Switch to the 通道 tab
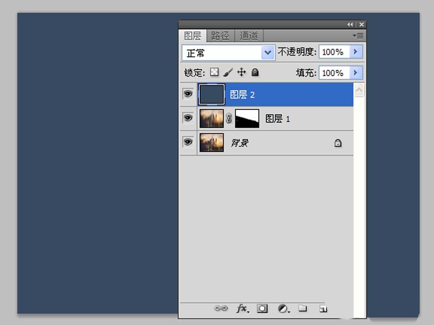This screenshot has height=325, width=434. tap(249, 36)
